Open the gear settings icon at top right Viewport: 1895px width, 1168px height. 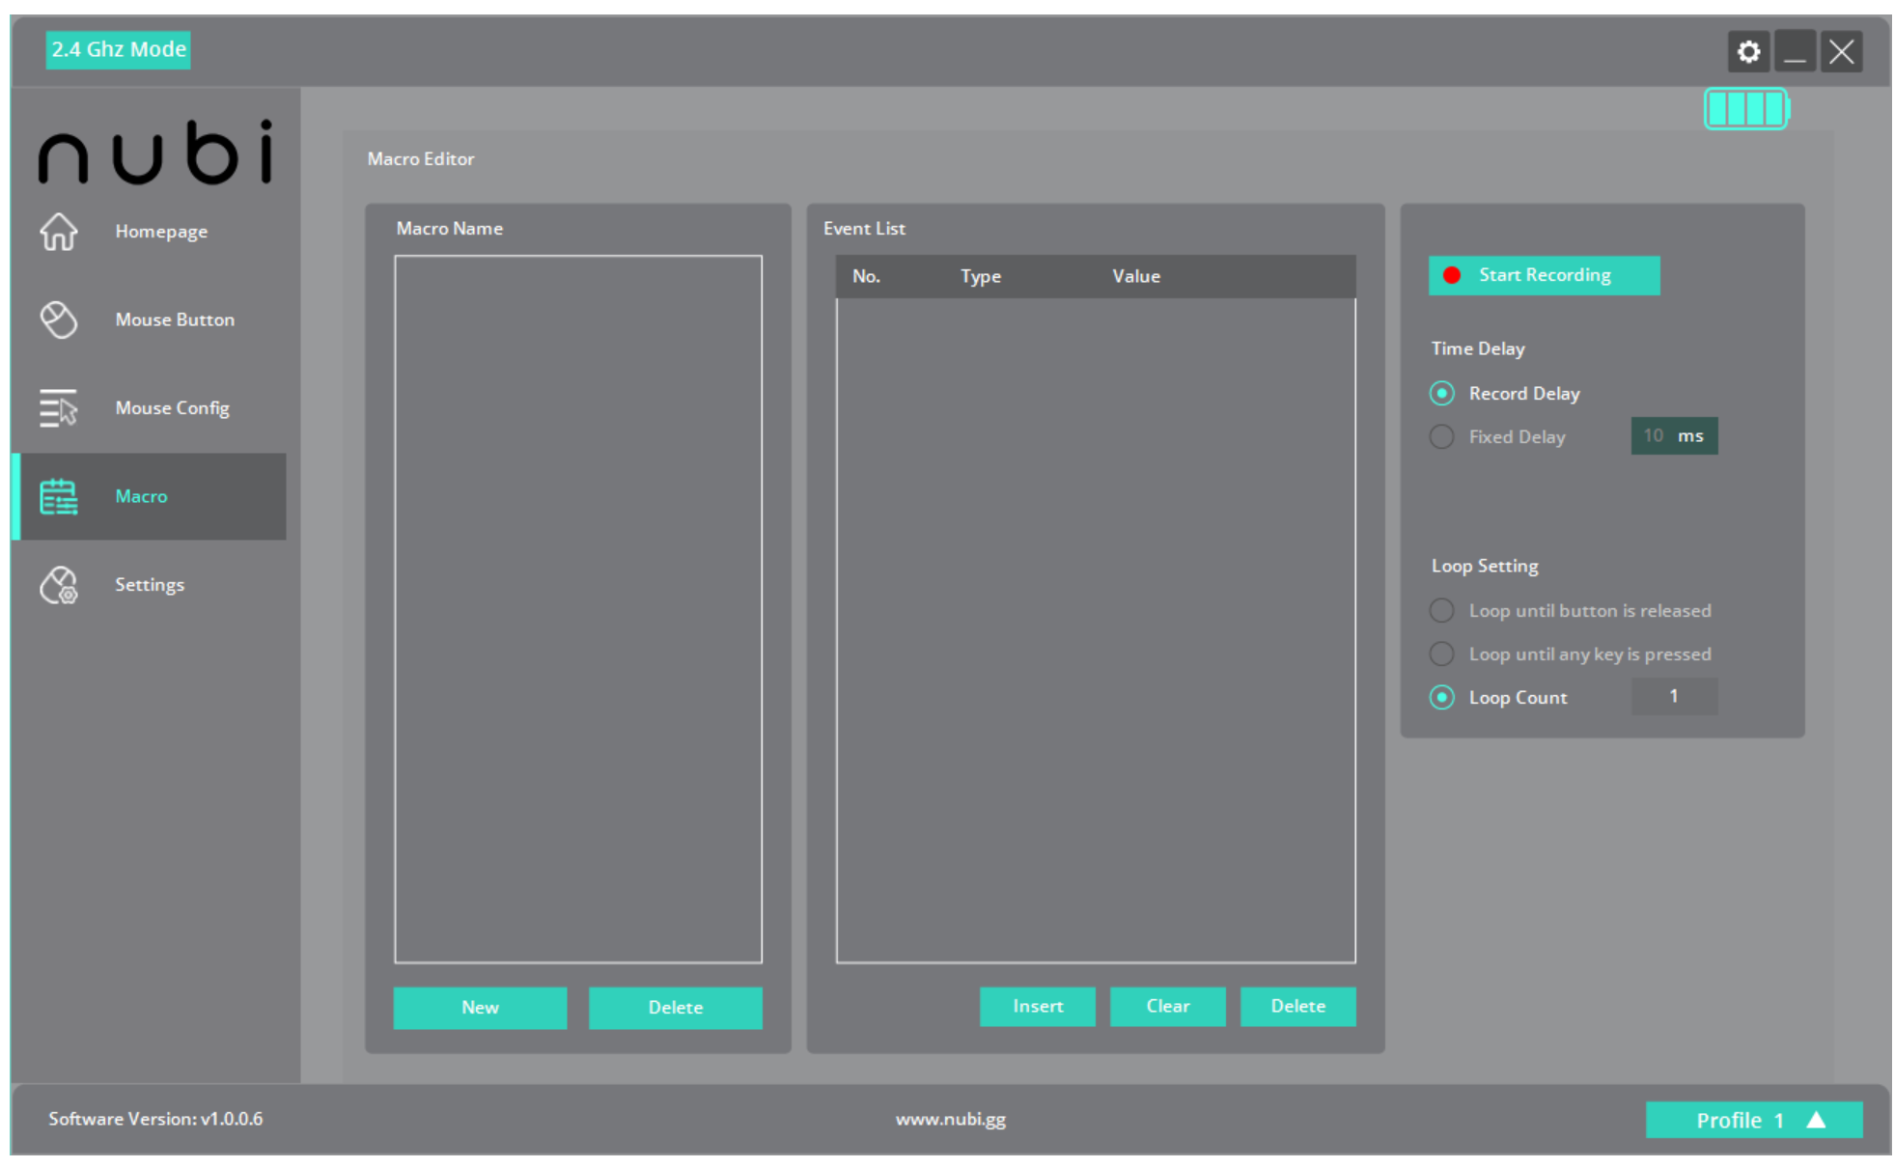[x=1748, y=51]
